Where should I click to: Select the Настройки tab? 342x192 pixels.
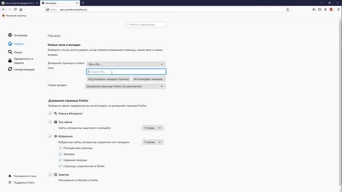coord(60,3)
